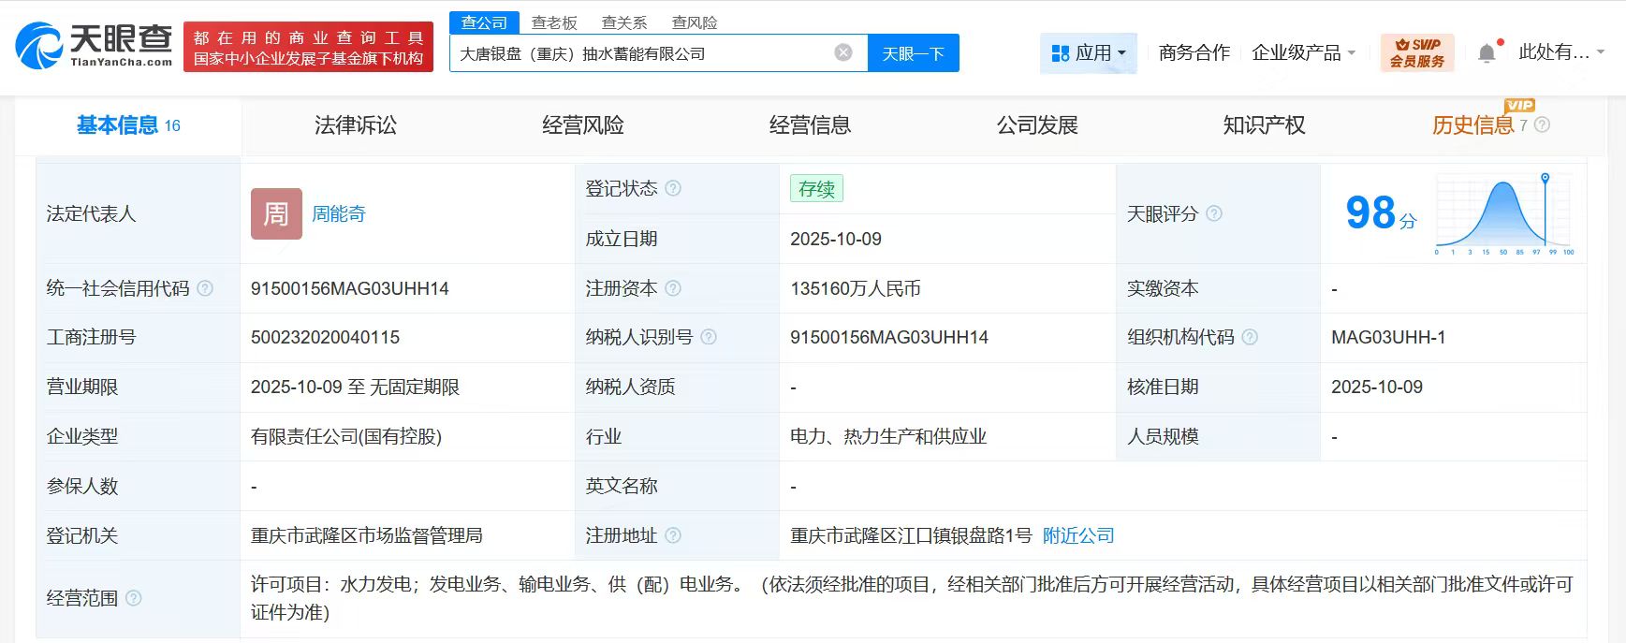Click help icon next to 天眼评分
Viewport: 1626px width, 643px height.
click(x=1214, y=213)
